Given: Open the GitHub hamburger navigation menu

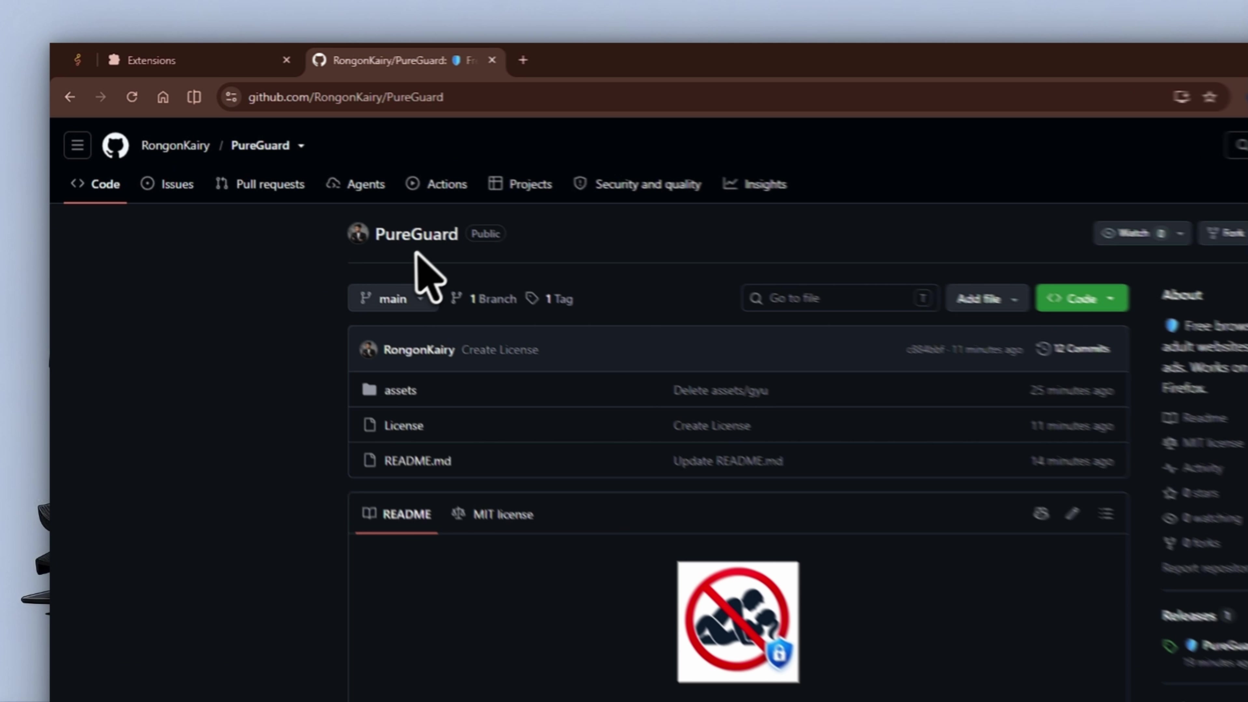Looking at the screenshot, I should click(x=77, y=145).
